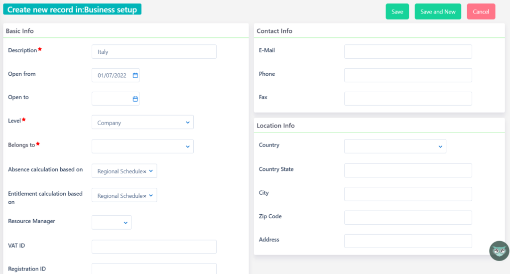Click the Zip Code label
The width and height of the screenshot is (510, 274).
pyautogui.click(x=270, y=216)
